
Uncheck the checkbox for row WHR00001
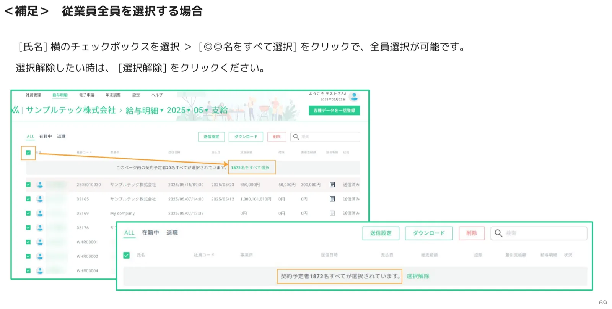(x=28, y=242)
